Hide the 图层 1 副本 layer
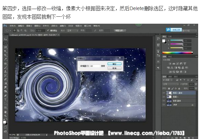This screenshot has height=139, width=202. pos(164,93)
